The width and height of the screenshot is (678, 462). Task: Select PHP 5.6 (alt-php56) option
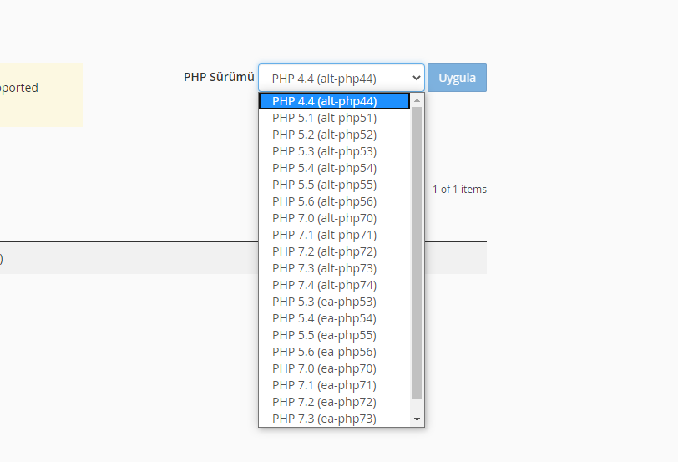[x=334, y=201]
